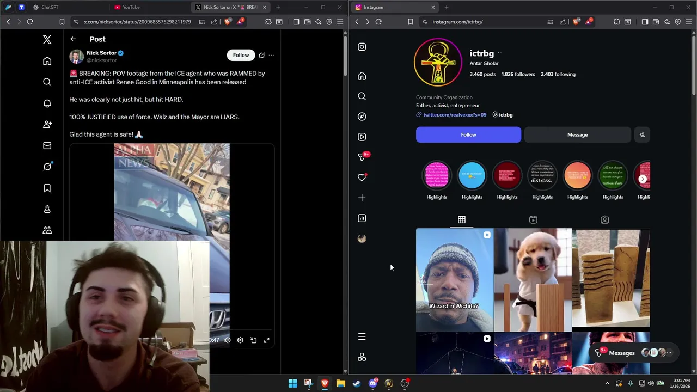Viewport: 697px width, 392px height.
Task: Open more options menu on Nick Sortor post
Action: click(271, 55)
